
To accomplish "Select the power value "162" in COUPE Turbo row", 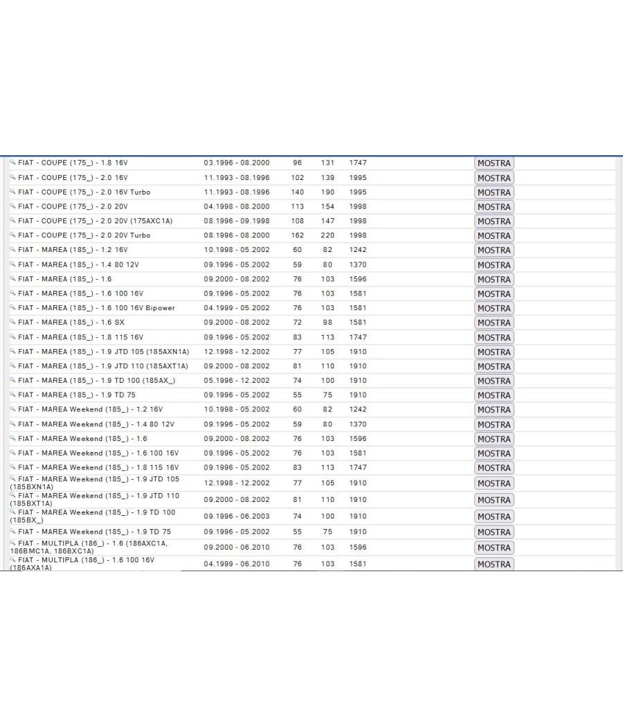I will pyautogui.click(x=297, y=235).
